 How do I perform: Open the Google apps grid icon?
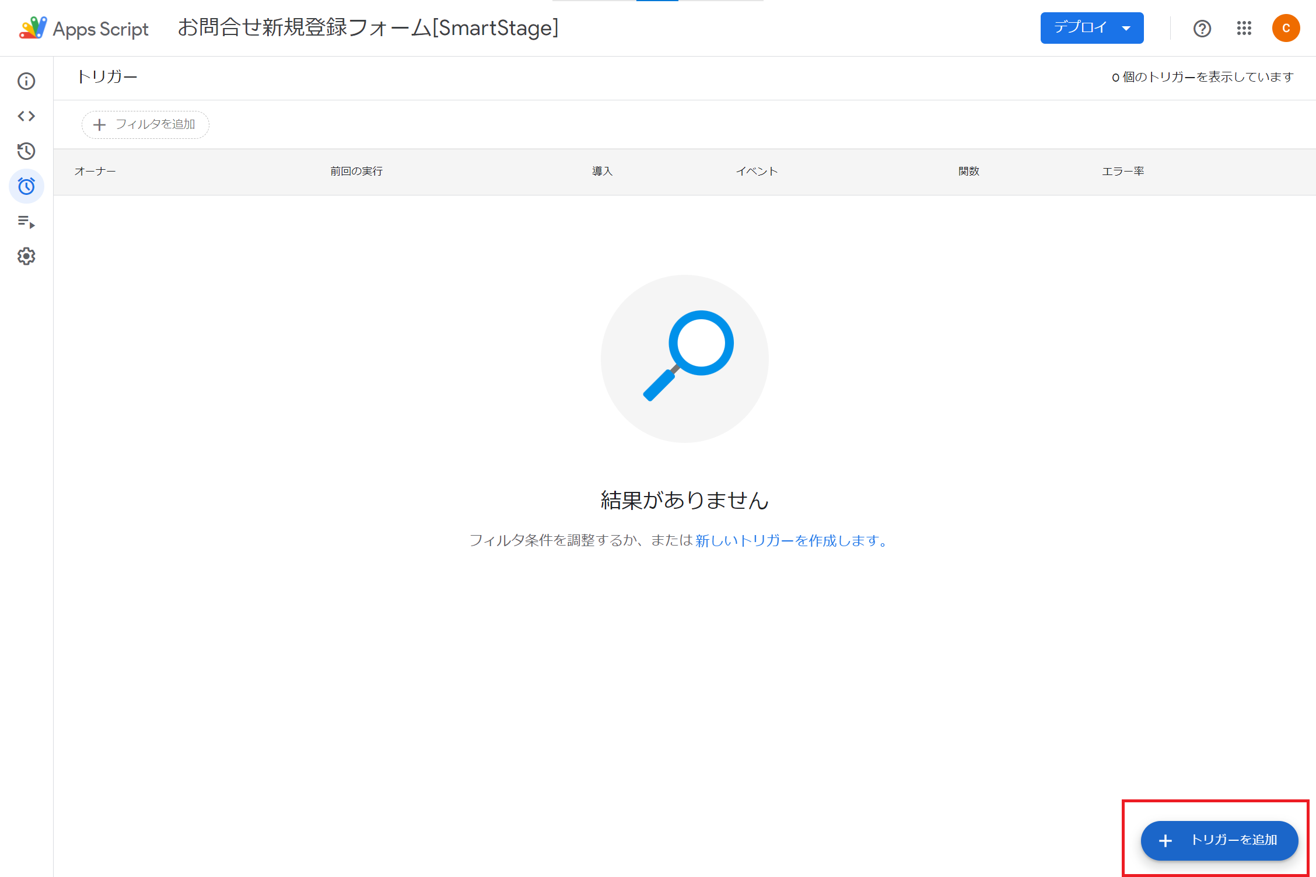pyautogui.click(x=1244, y=28)
